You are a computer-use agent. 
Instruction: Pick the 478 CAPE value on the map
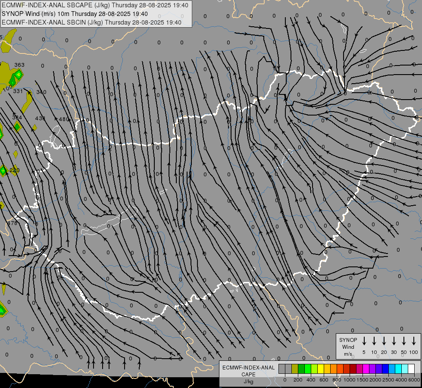click(x=12, y=223)
